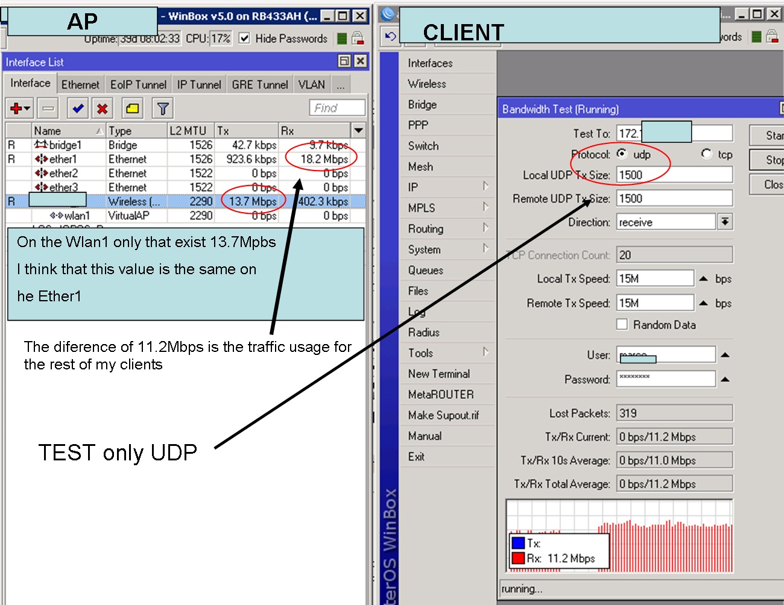This screenshot has width=784, height=605.
Task: Click the ether2 interface icon
Action: pos(41,173)
